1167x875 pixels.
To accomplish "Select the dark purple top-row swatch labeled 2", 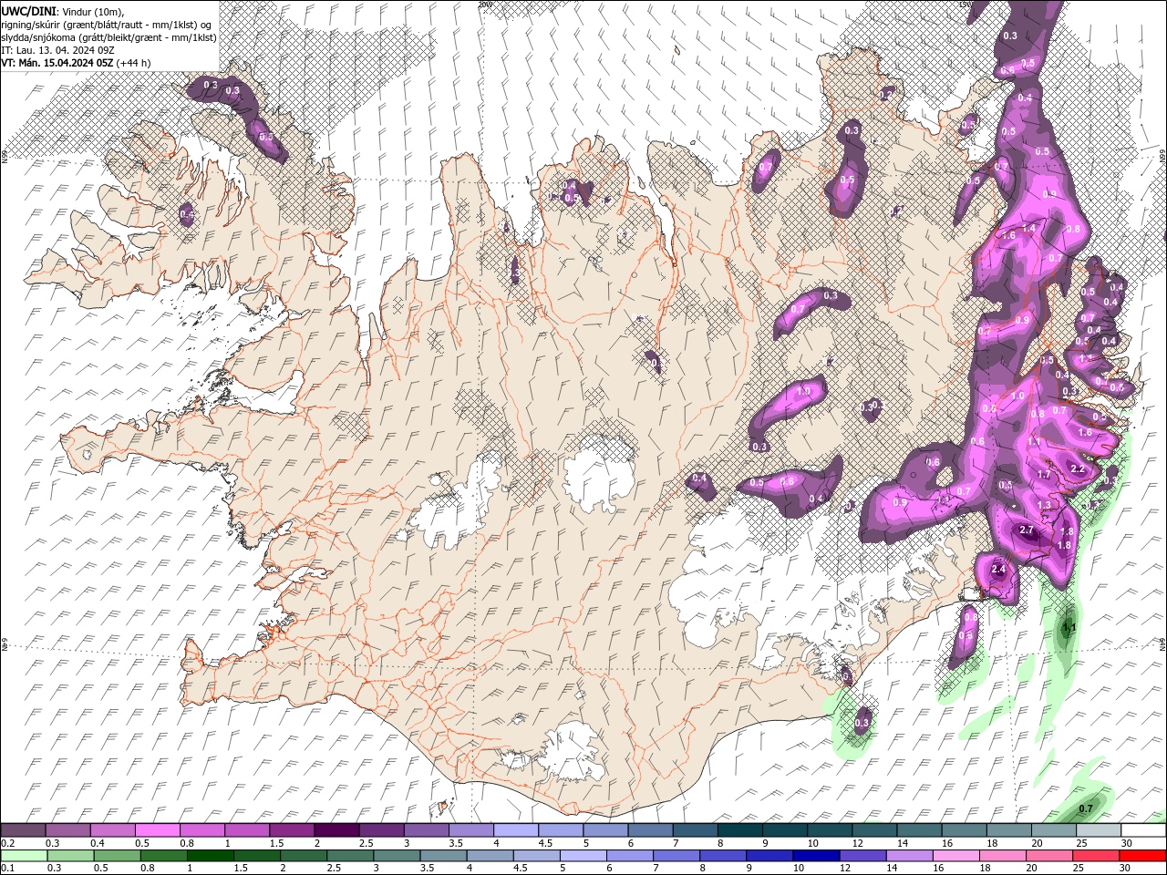I will click(337, 829).
